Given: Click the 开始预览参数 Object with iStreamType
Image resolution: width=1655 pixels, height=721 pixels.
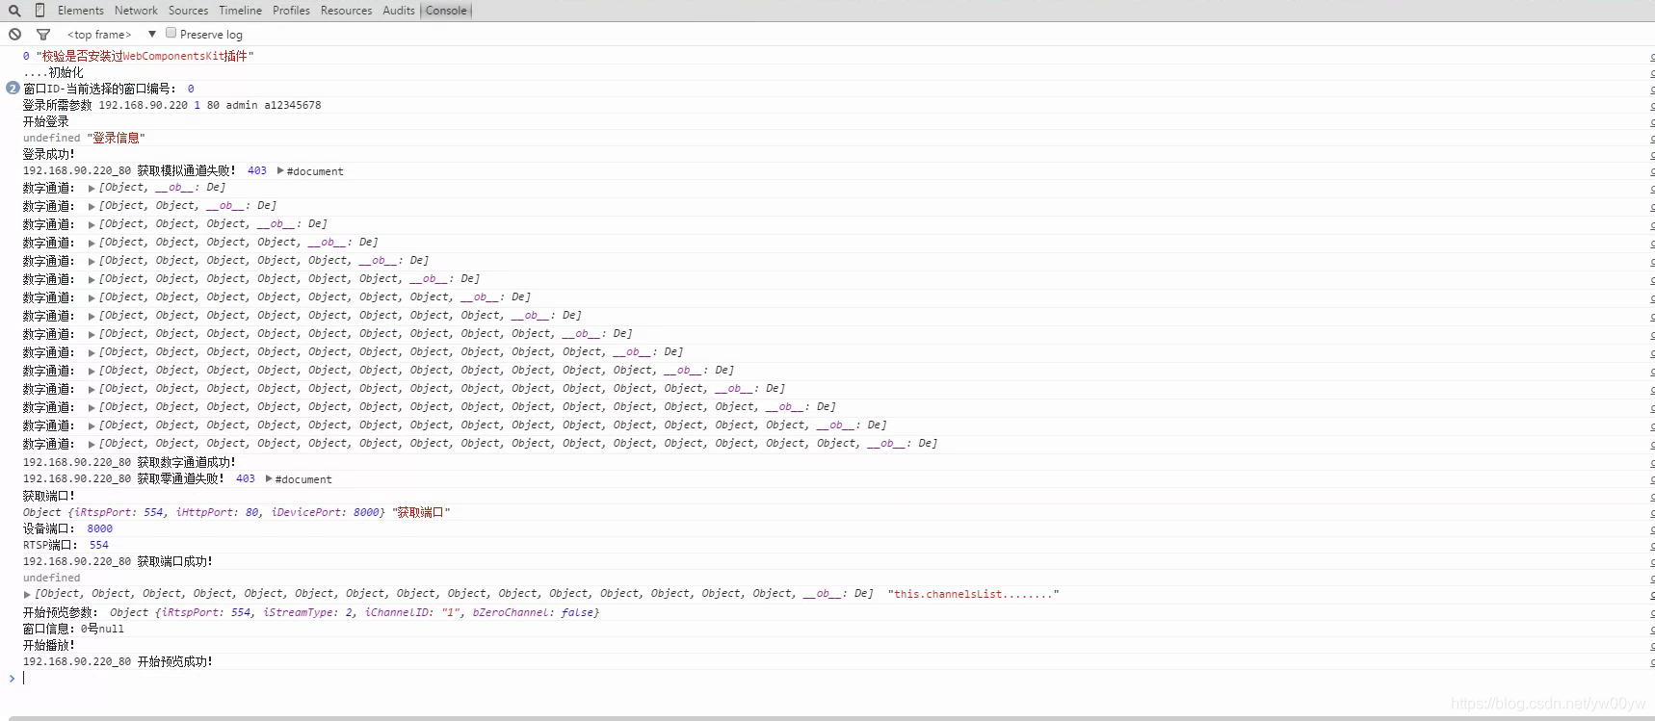Looking at the screenshot, I should click(x=355, y=612).
